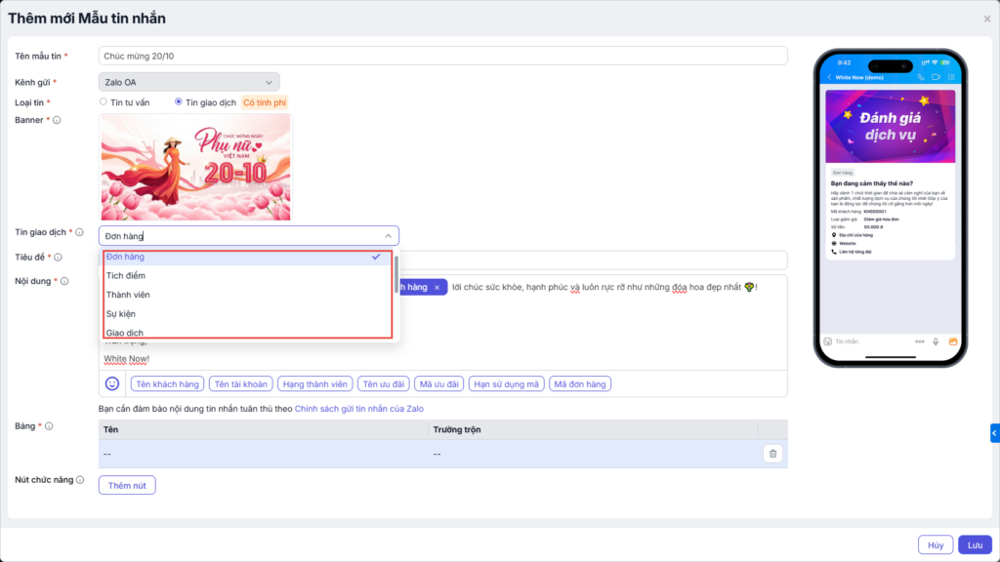Image resolution: width=1000 pixels, height=562 pixels.
Task: Choose Đơn hàng option in the list
Action: (x=247, y=257)
